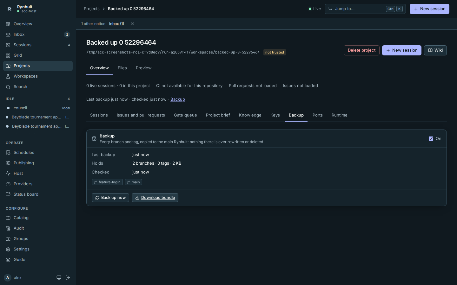The image size is (457, 285).
Task: Open Catalog under Configure
Action: coord(38,218)
